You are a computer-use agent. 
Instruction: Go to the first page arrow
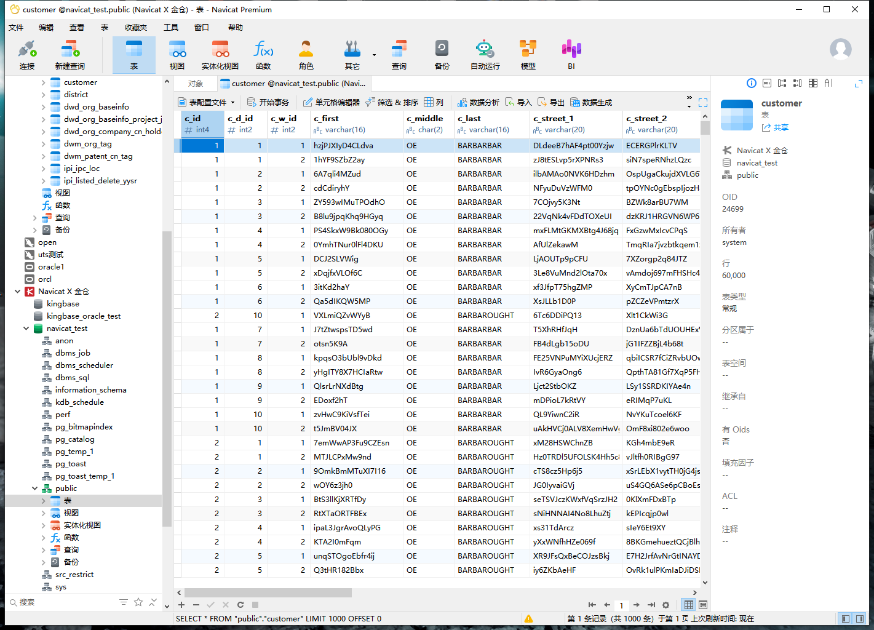point(592,605)
